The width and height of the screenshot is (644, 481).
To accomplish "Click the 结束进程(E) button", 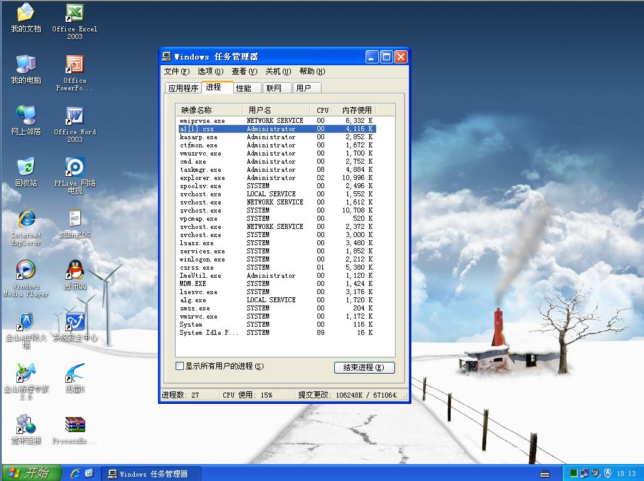I will pos(364,367).
